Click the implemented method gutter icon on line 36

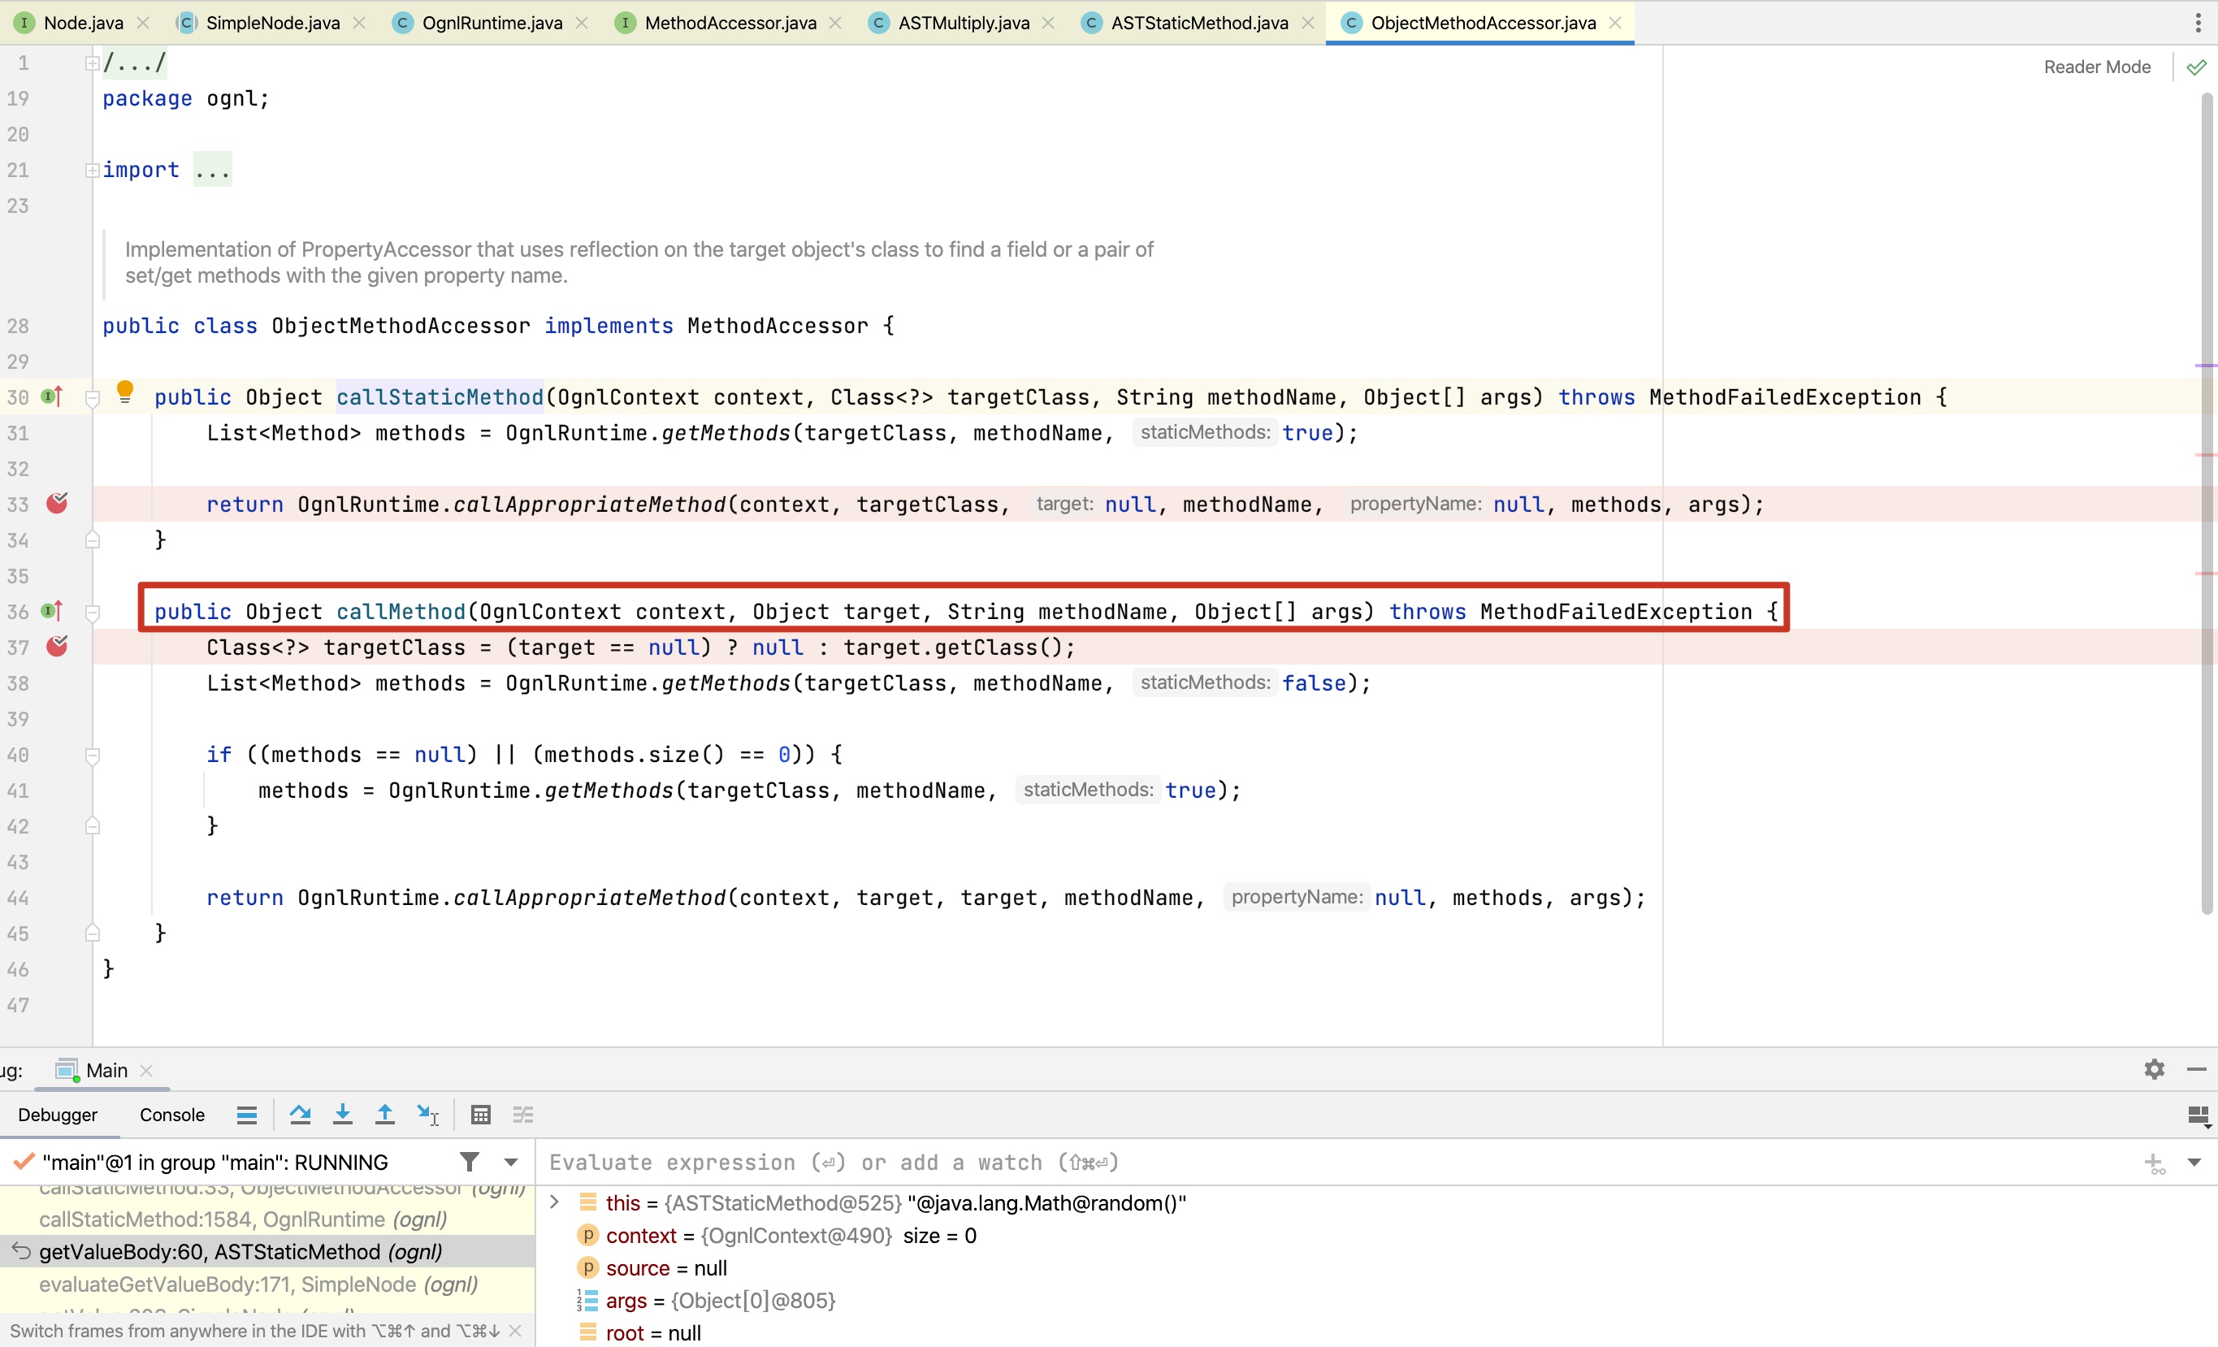click(x=52, y=612)
